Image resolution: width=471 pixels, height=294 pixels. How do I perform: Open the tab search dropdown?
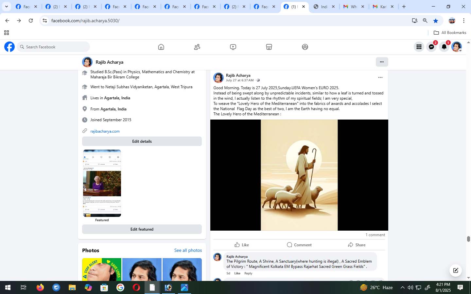tap(6, 7)
